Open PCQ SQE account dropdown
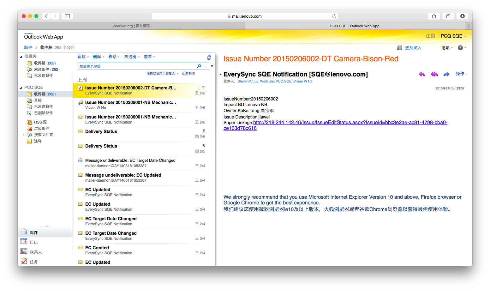The image size is (490, 291). 453,36
